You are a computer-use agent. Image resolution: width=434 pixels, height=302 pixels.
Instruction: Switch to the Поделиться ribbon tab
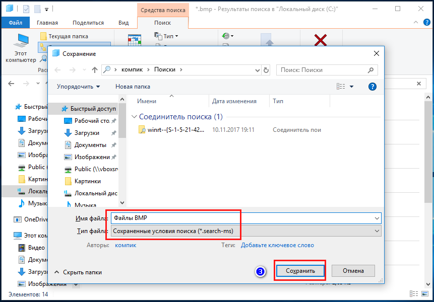tap(88, 23)
